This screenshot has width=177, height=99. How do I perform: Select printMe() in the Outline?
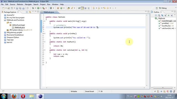[x=165, y=23]
